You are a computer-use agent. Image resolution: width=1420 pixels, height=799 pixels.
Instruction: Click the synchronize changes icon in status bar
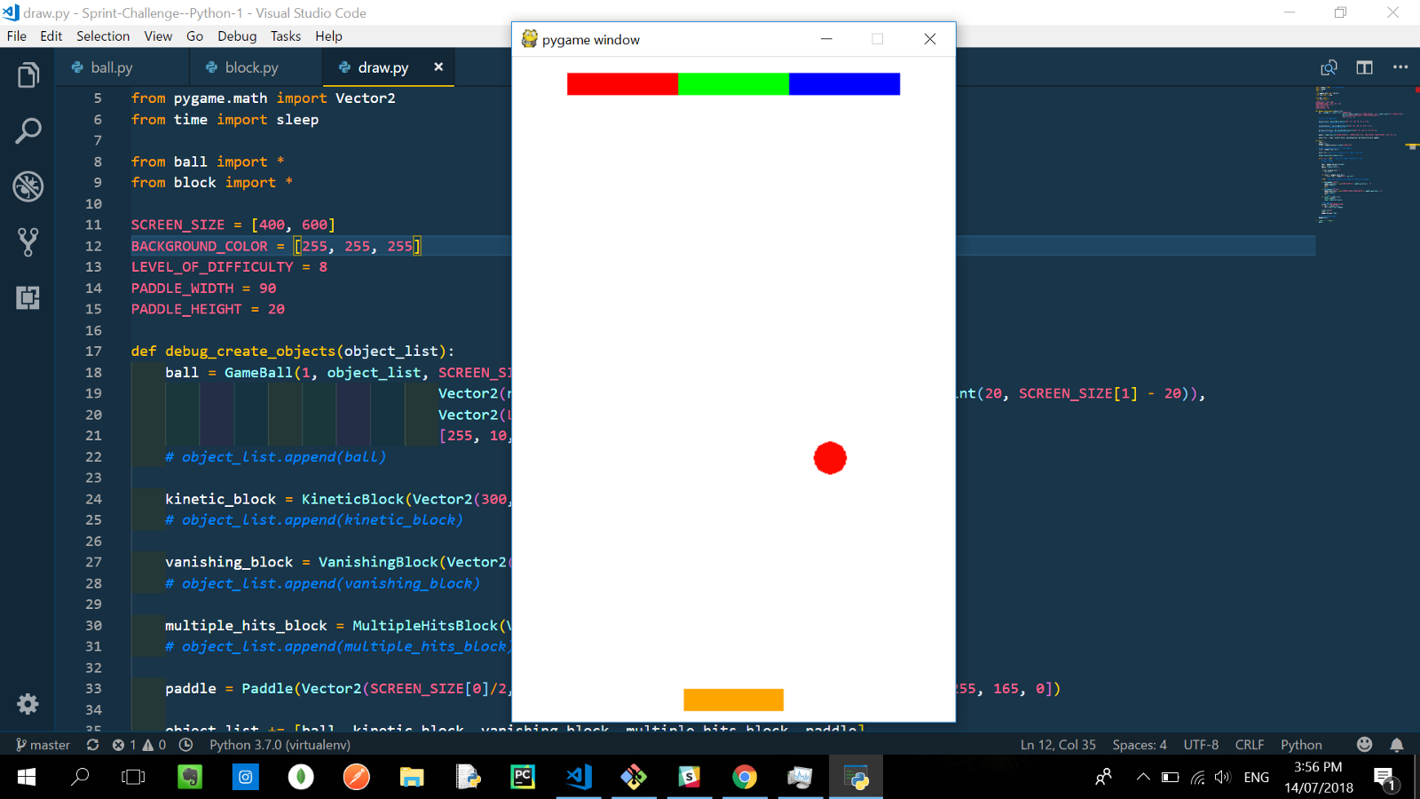click(x=92, y=745)
